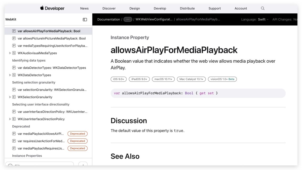Open the Develop menu
Viewport: 302px width, 170px height.
click(160, 8)
